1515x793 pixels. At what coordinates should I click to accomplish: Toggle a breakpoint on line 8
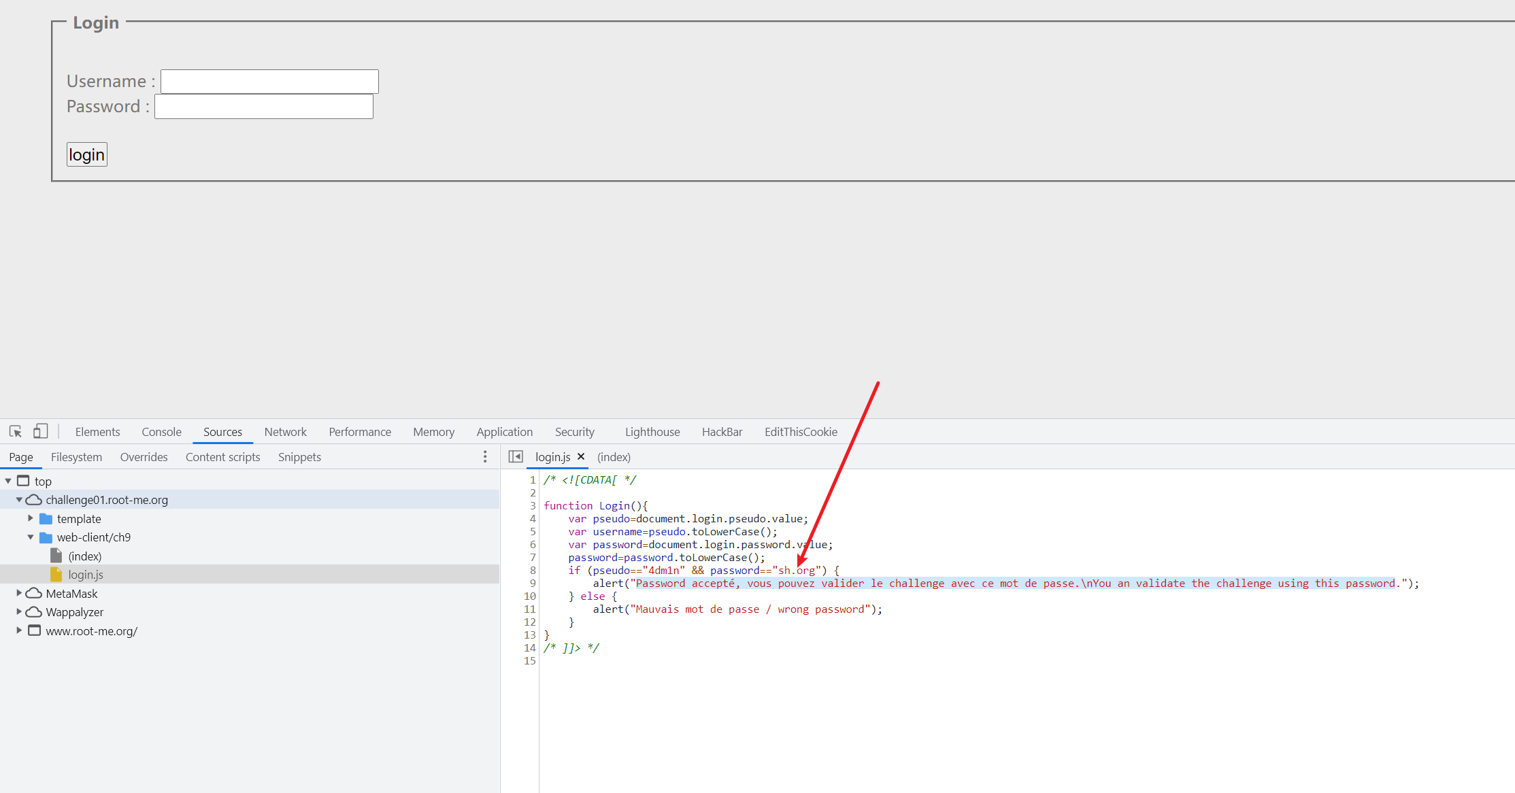tap(531, 570)
